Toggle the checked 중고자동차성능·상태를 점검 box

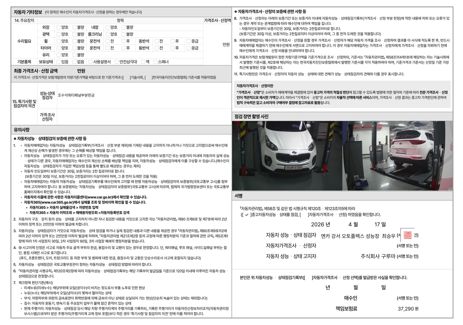[247, 215]
